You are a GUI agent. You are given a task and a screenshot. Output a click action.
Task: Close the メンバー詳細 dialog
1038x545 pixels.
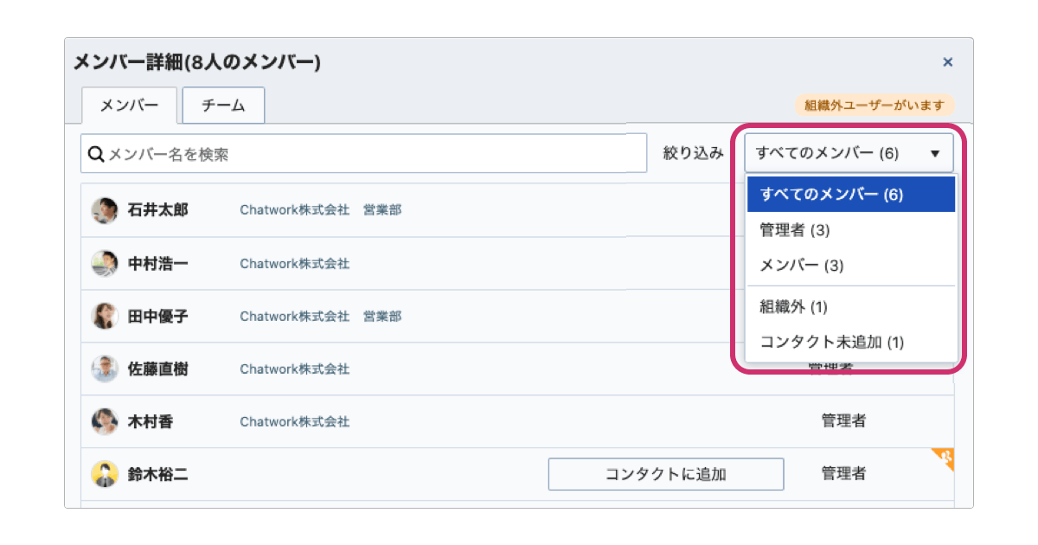click(x=947, y=62)
